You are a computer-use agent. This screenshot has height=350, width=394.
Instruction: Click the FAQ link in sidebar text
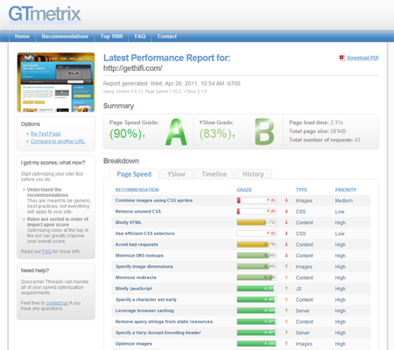pos(46,251)
